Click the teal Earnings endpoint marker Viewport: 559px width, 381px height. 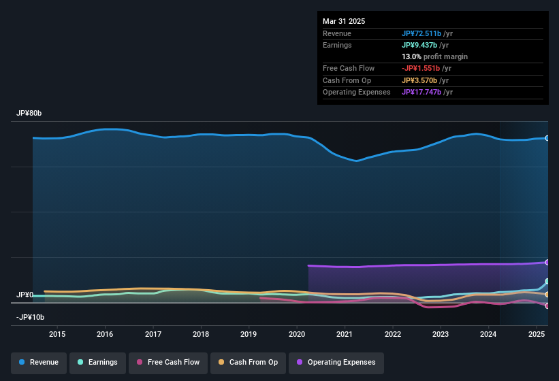[x=547, y=281]
